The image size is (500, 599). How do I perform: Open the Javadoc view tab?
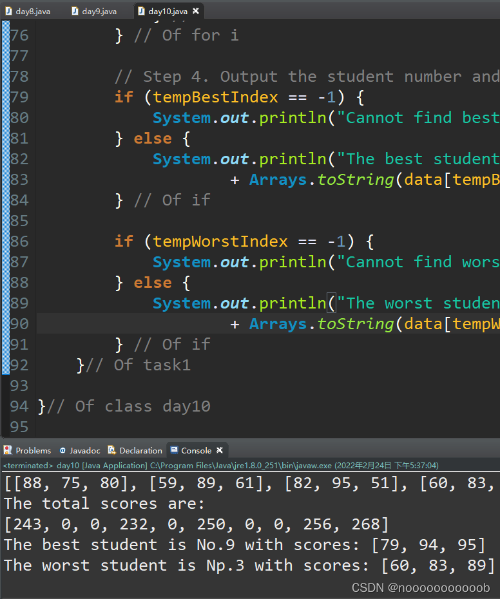[x=80, y=450]
